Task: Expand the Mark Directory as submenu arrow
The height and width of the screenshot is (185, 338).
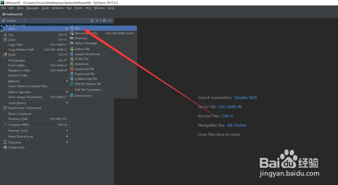Action: click(x=67, y=136)
